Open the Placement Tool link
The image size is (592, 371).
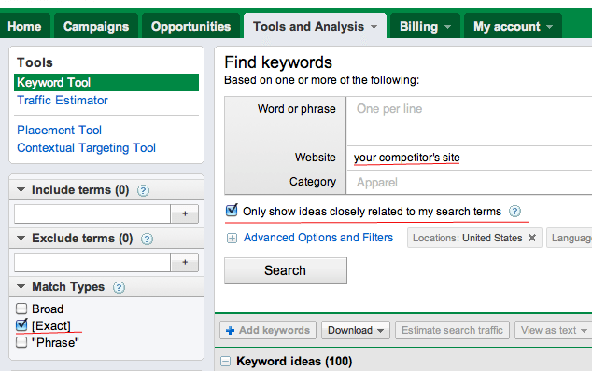59,131
